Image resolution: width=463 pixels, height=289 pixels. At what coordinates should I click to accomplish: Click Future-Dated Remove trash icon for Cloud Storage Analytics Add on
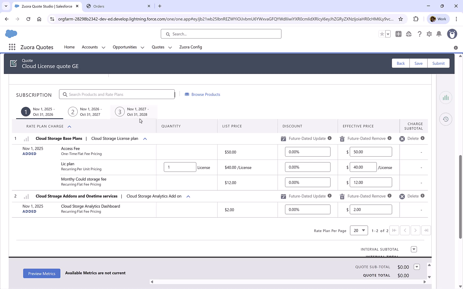click(x=342, y=196)
